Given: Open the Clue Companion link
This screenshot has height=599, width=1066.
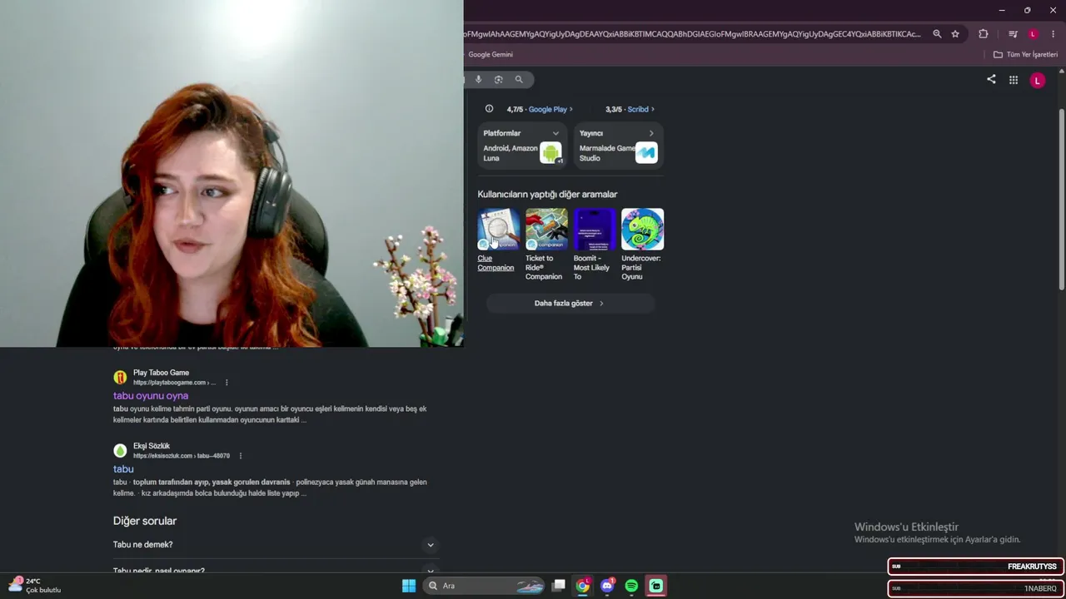Looking at the screenshot, I should (x=496, y=263).
